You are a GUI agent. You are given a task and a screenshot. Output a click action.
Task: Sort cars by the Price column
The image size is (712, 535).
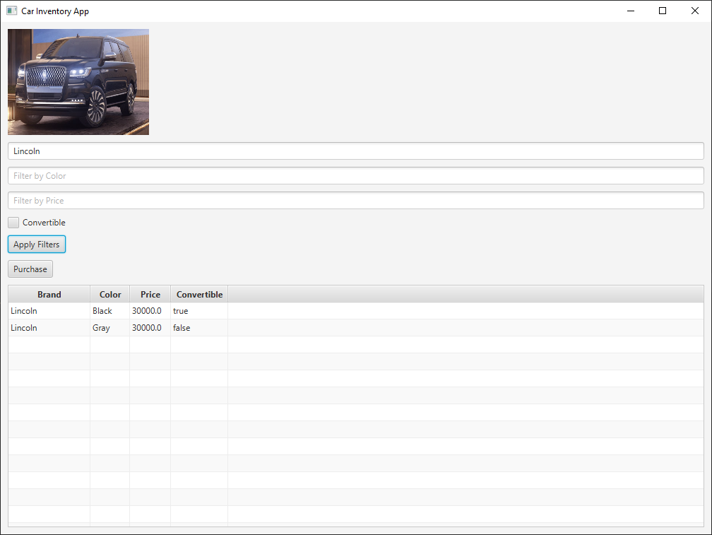point(150,294)
